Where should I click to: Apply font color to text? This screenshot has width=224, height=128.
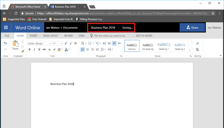point(66,50)
